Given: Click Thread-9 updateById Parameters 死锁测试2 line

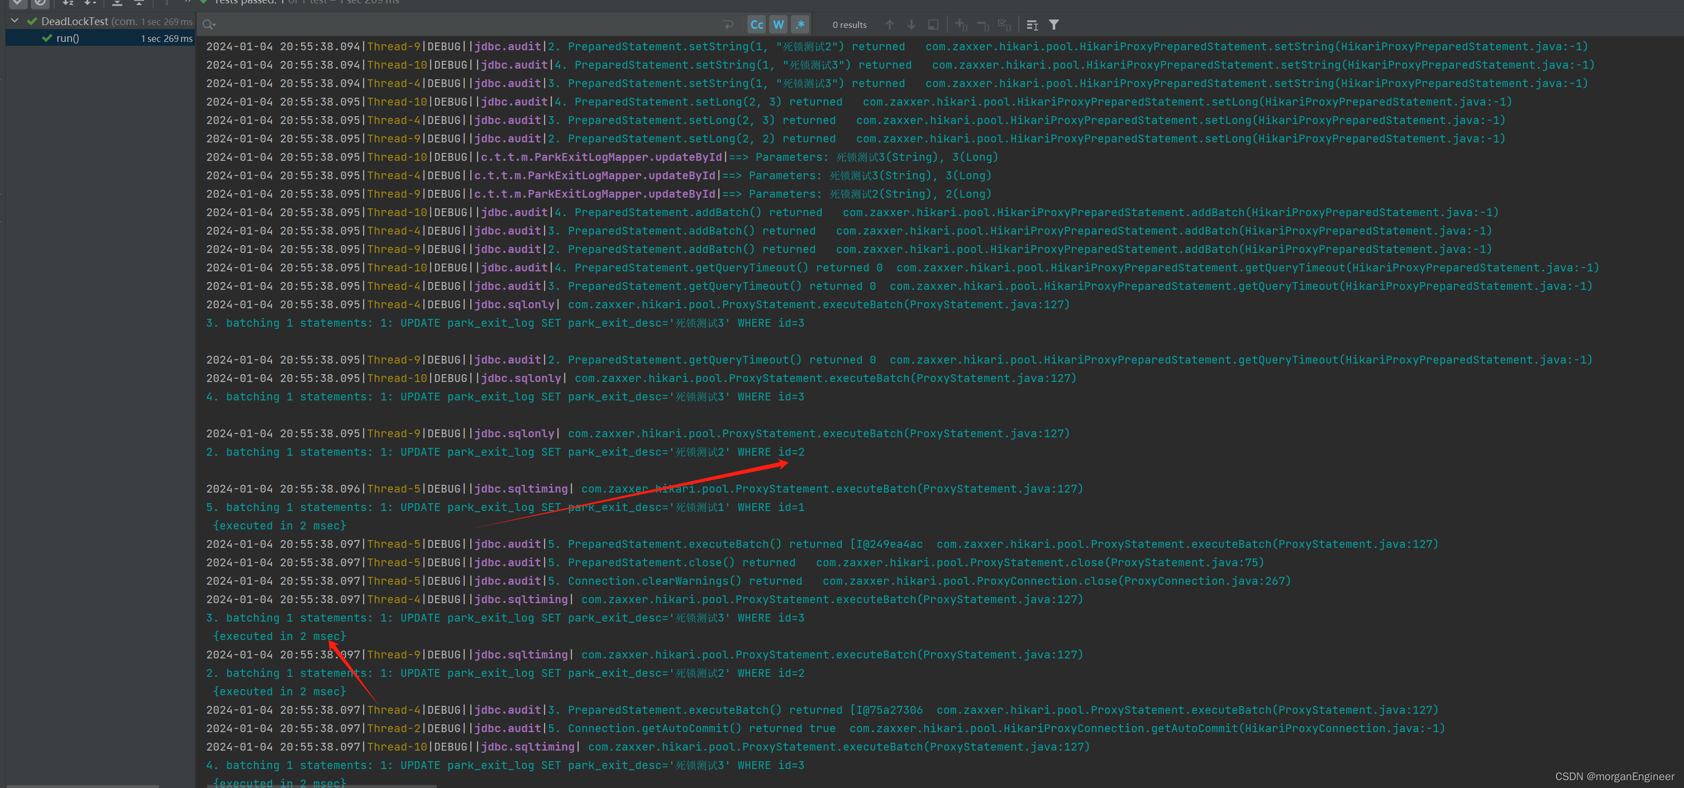Looking at the screenshot, I should click(599, 193).
